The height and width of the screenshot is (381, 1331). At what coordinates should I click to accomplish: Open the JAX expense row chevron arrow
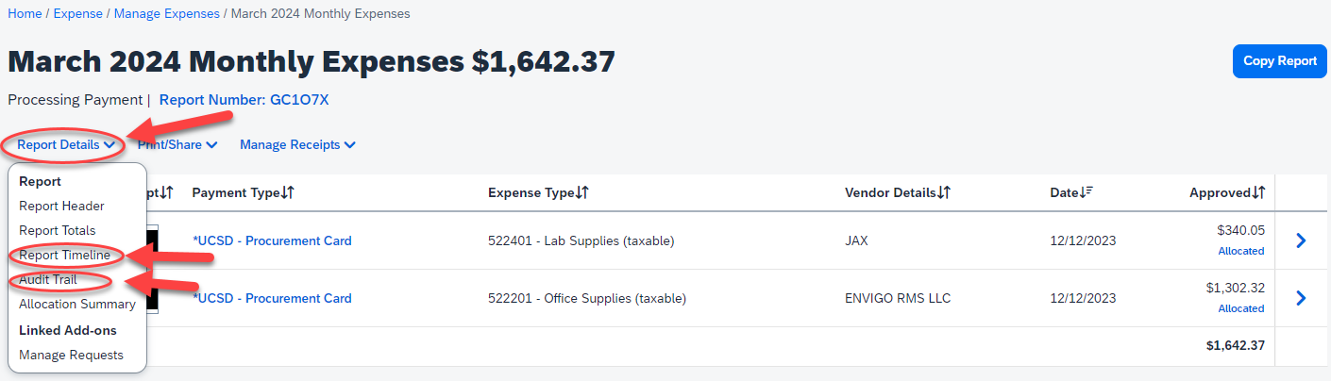[x=1302, y=240]
